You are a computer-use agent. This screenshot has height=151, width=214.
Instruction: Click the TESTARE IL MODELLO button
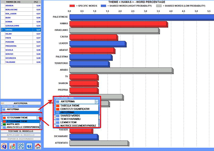21,131
